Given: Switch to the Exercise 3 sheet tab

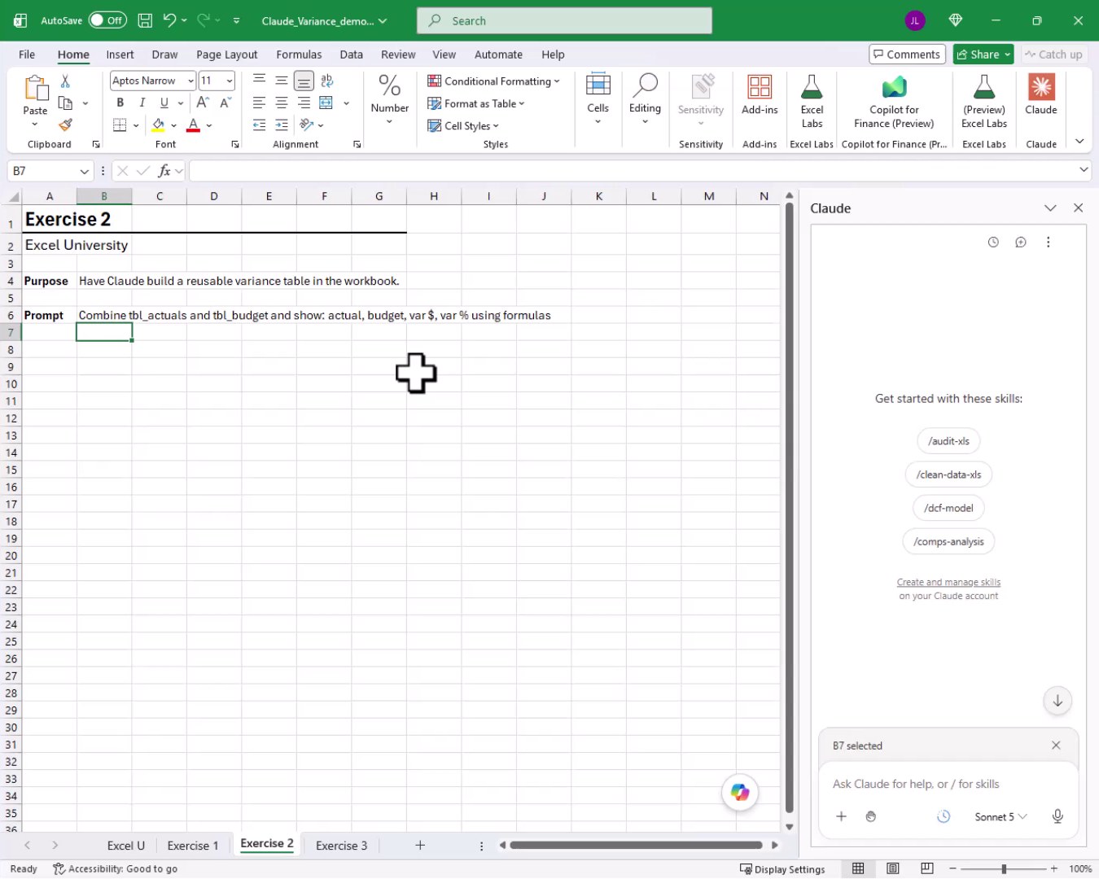Looking at the screenshot, I should [x=341, y=846].
